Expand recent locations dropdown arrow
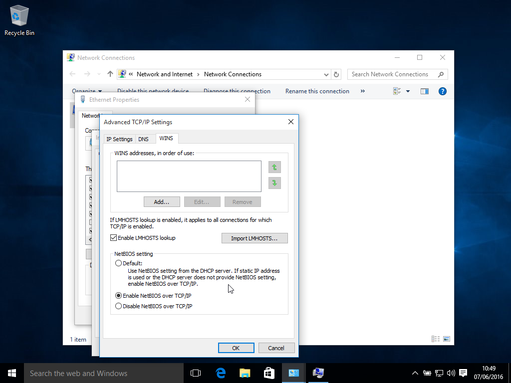 click(99, 74)
